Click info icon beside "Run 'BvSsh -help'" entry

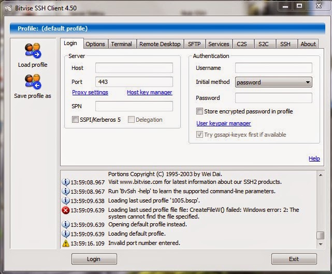[x=66, y=191]
